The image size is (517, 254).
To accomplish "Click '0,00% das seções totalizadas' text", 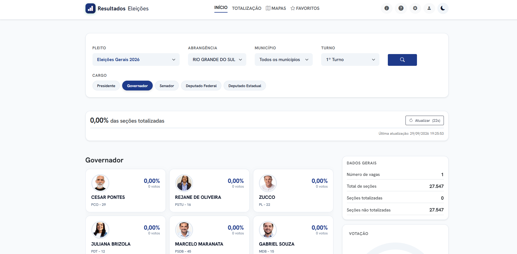I will point(127,120).
